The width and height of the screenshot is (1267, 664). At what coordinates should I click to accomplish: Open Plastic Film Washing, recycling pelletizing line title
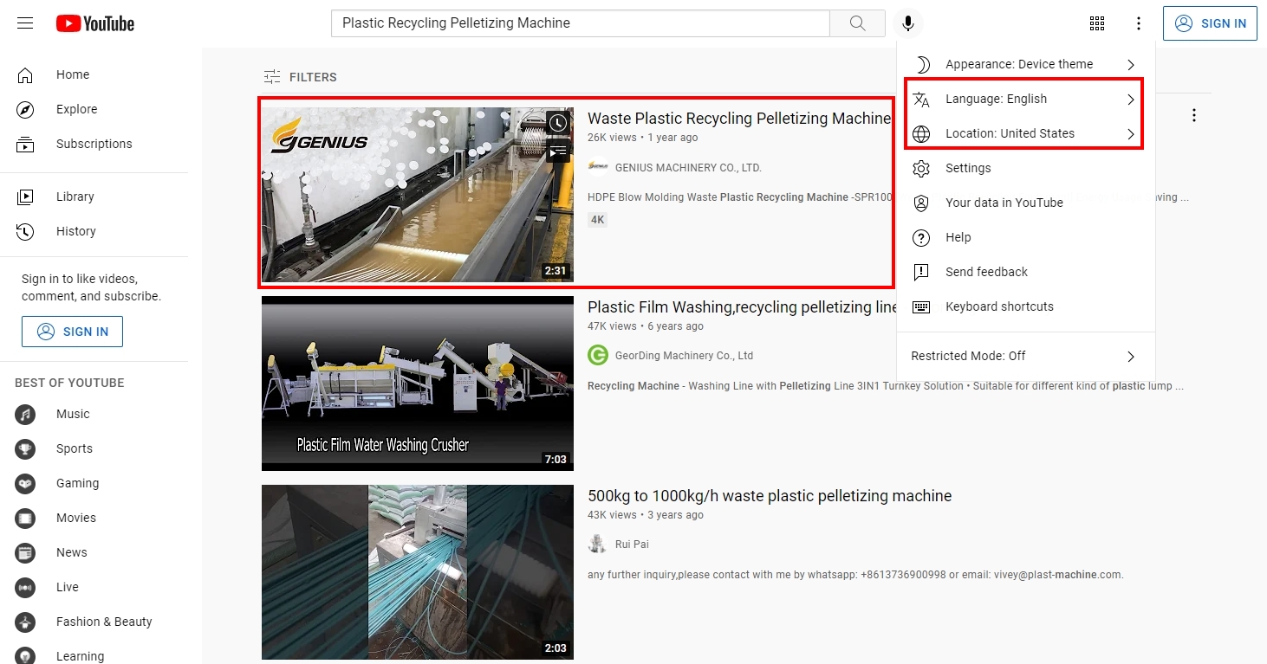(x=742, y=307)
